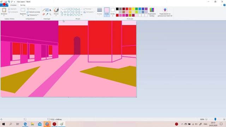Select the Magnifier tool
The image size is (226, 127).
[x=50, y=14]
